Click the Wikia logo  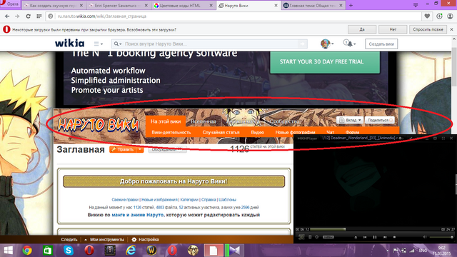[70, 44]
